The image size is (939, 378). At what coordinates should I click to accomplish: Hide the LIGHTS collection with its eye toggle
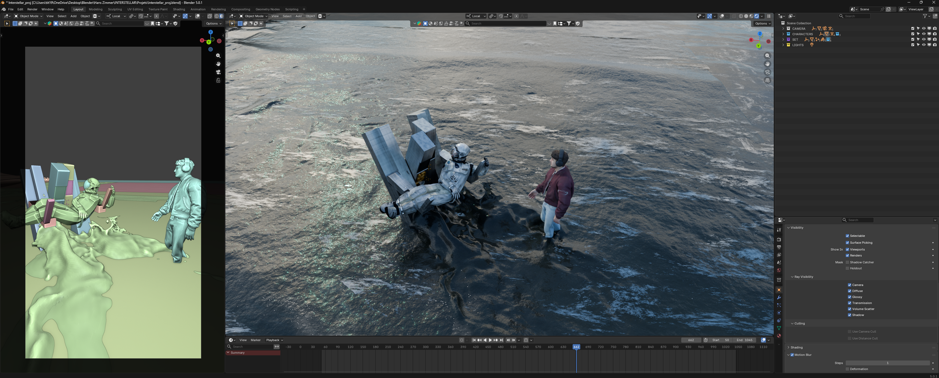click(x=923, y=45)
